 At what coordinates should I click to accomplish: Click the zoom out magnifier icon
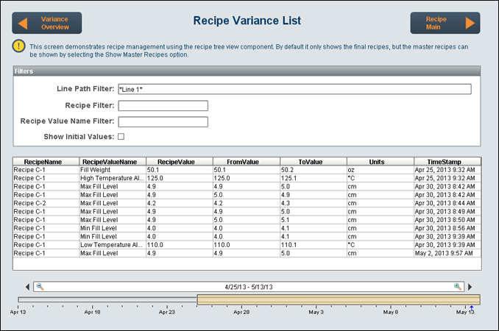click(40, 287)
